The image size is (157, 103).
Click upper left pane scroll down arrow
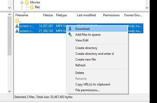(9, 8)
